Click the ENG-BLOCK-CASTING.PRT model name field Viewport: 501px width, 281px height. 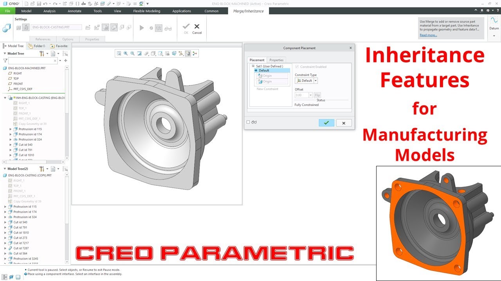[x=56, y=27]
